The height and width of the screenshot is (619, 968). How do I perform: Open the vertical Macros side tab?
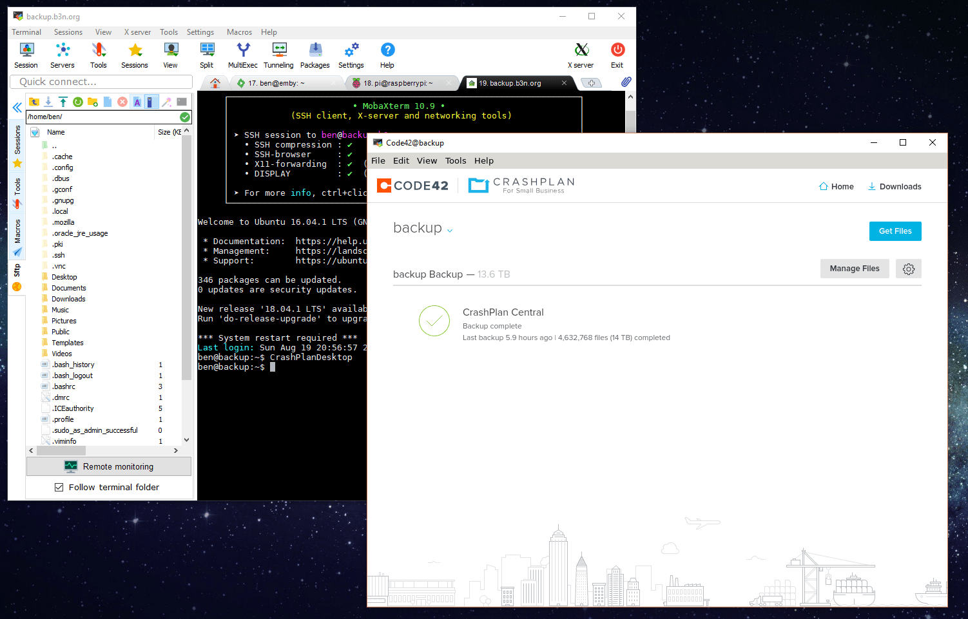point(17,237)
